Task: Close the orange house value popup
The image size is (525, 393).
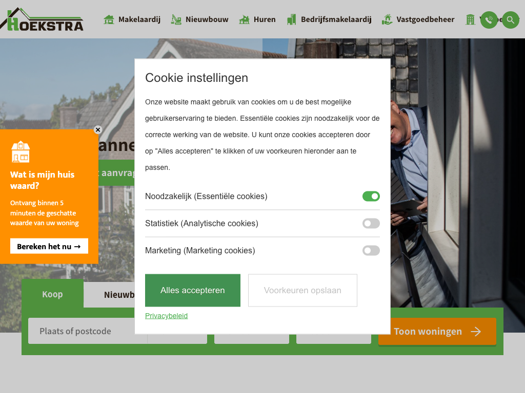Action: pos(98,129)
